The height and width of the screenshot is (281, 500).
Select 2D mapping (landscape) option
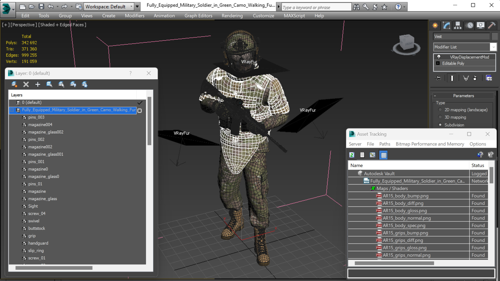point(440,110)
